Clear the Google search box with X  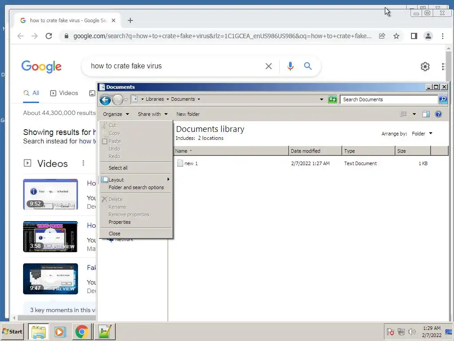pyautogui.click(x=268, y=66)
